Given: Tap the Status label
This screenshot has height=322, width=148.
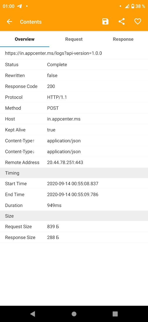Looking at the screenshot, I should 12,65.
